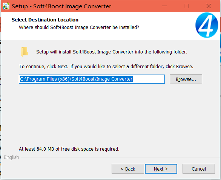Go back with the Back button

point(128,169)
